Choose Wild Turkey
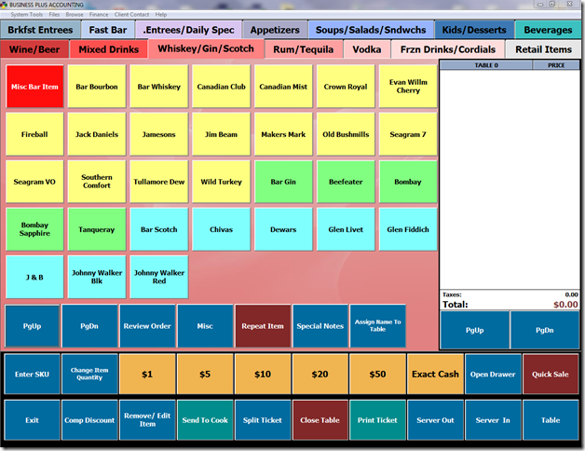The image size is (585, 451). (x=222, y=182)
